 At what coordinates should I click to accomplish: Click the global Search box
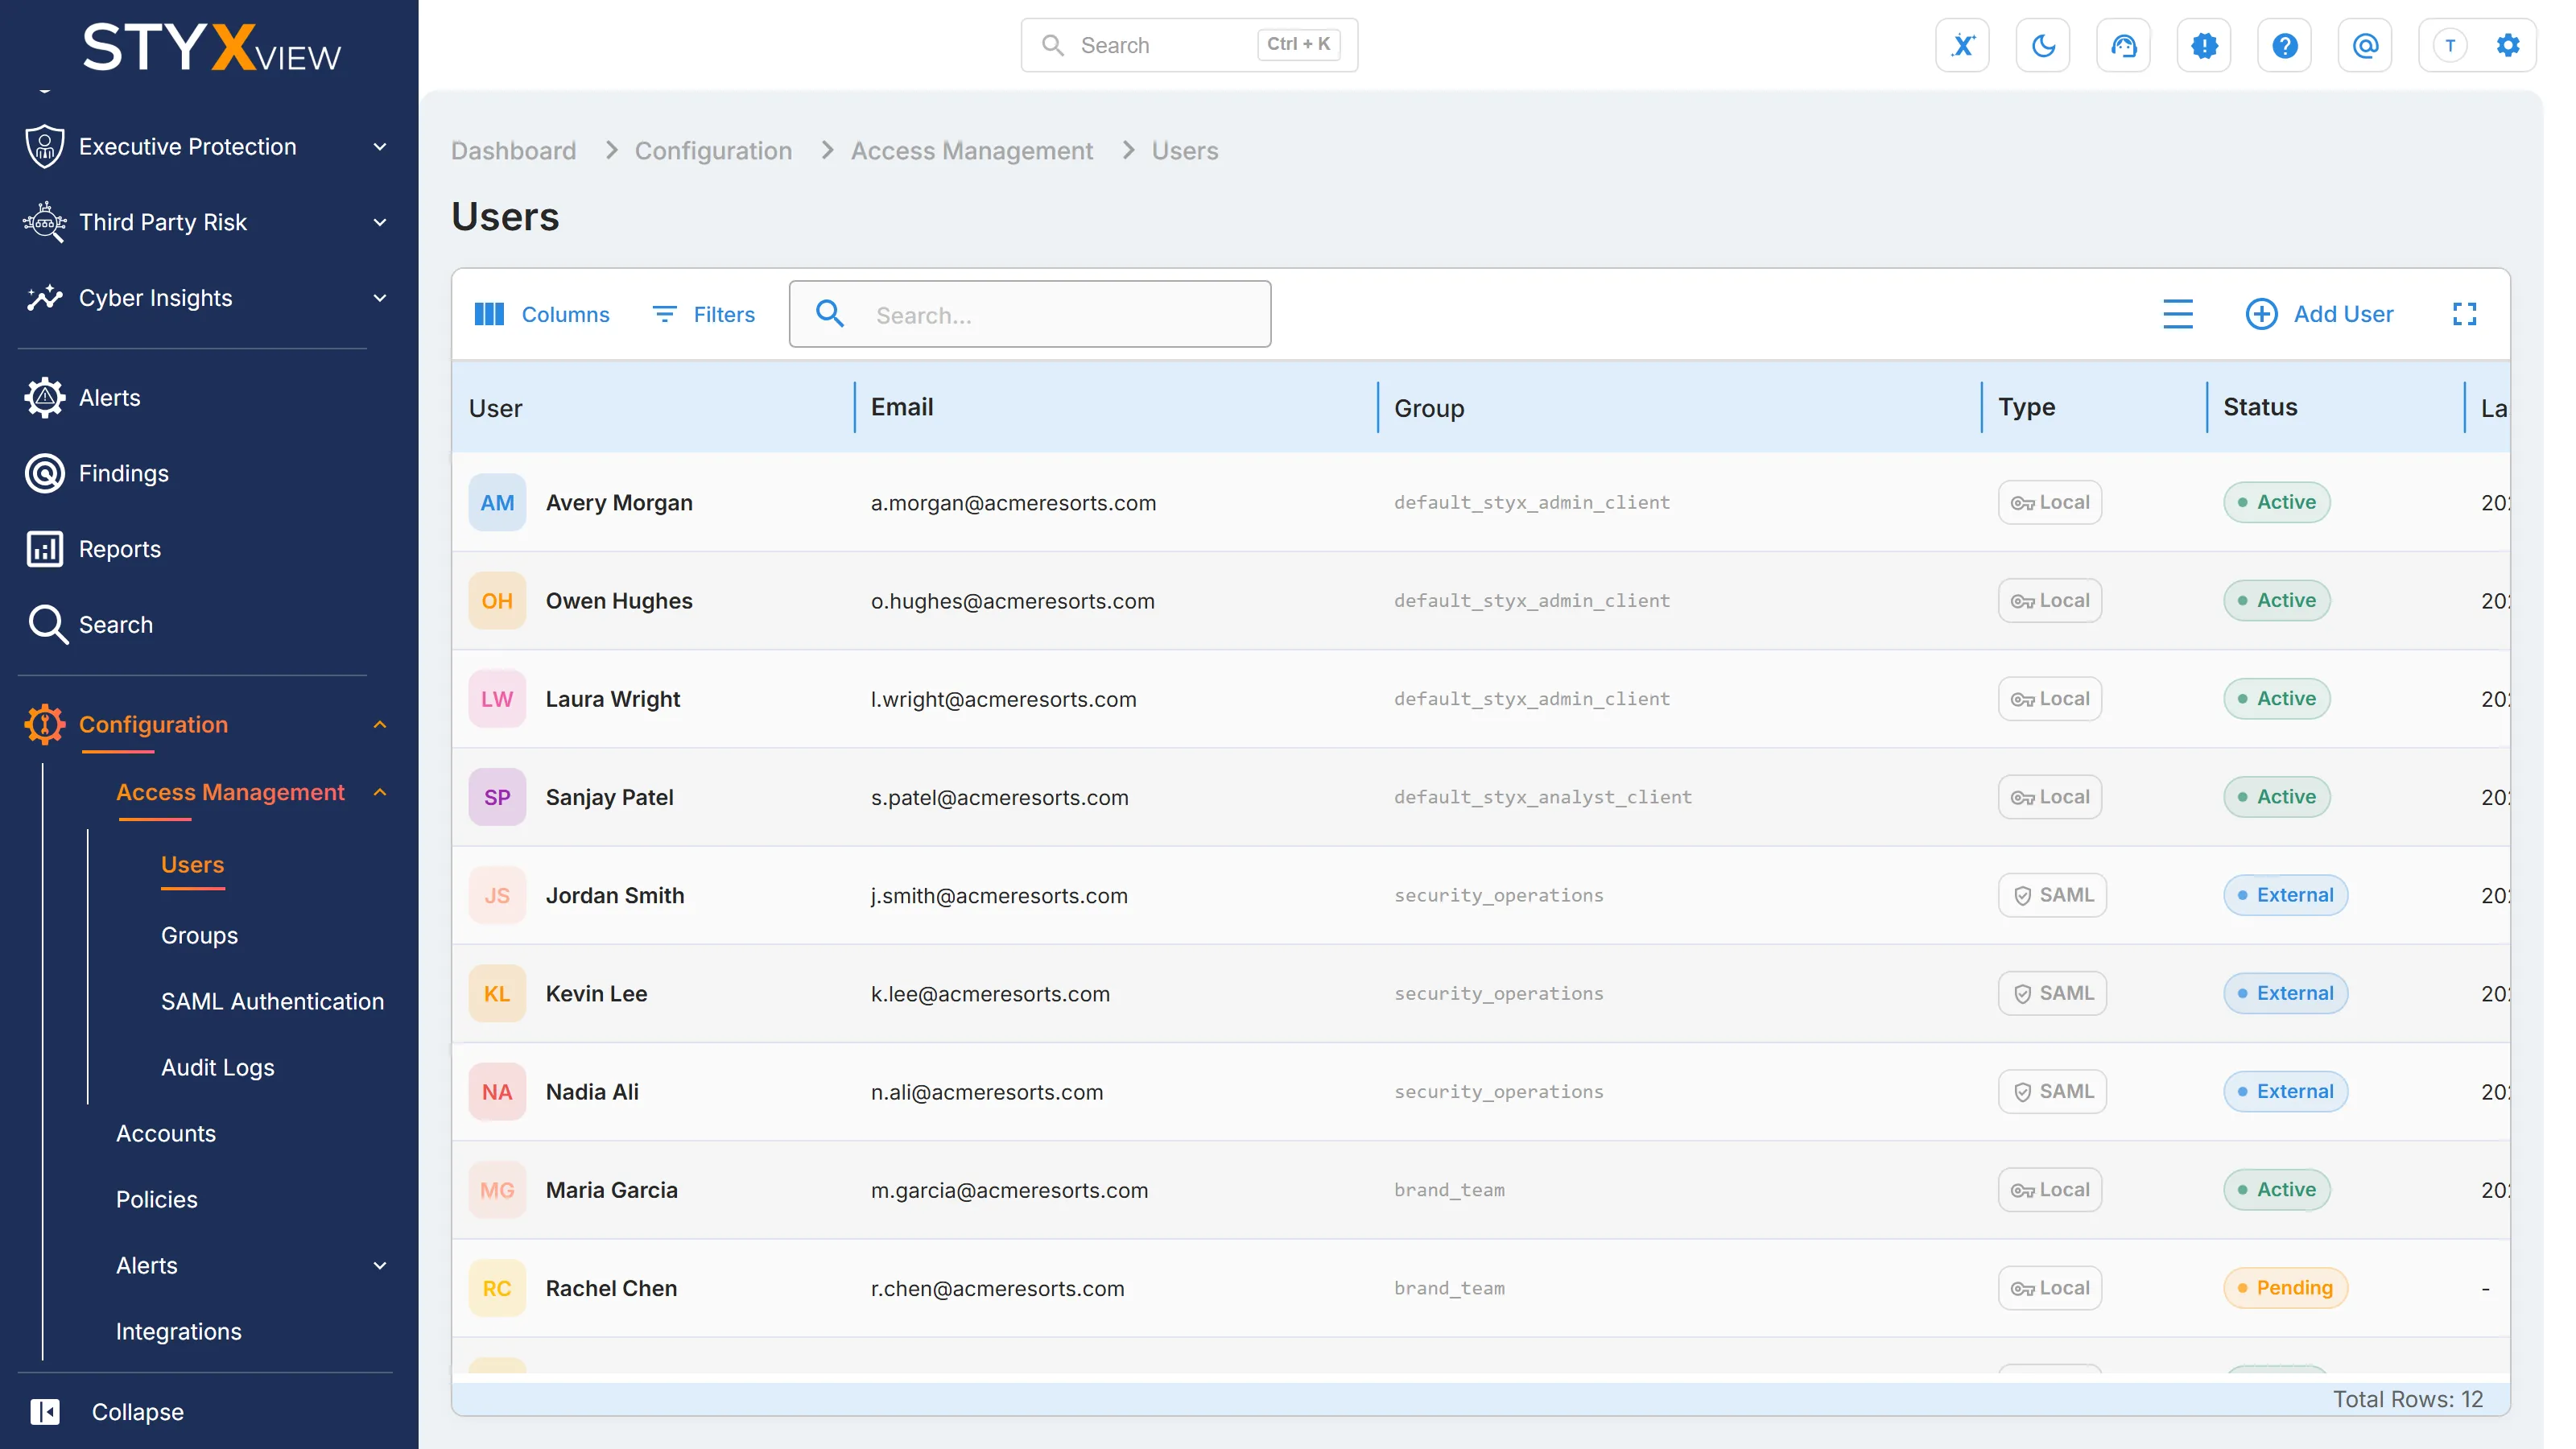1189,45
